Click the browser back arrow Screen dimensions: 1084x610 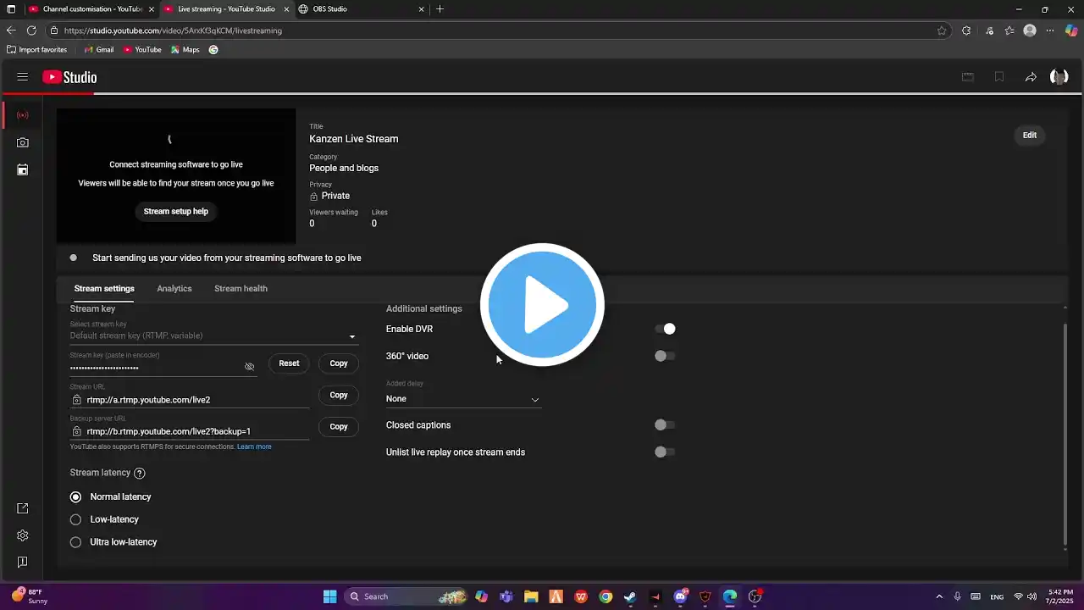[11, 30]
